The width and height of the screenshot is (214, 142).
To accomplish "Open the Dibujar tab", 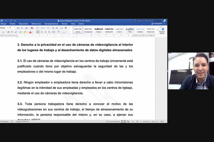I will [4, 24].
